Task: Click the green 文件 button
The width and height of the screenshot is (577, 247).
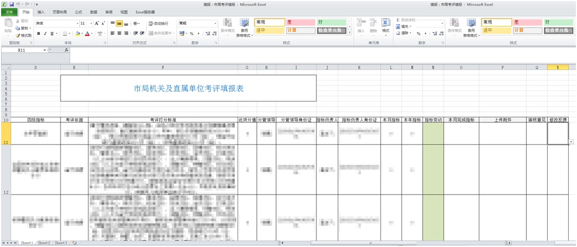Action: click(9, 12)
